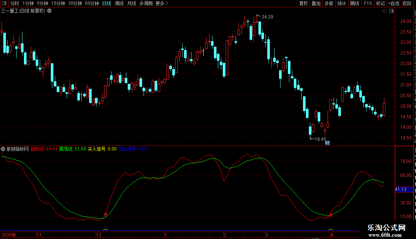Select the 1分钟 period

(28, 3)
